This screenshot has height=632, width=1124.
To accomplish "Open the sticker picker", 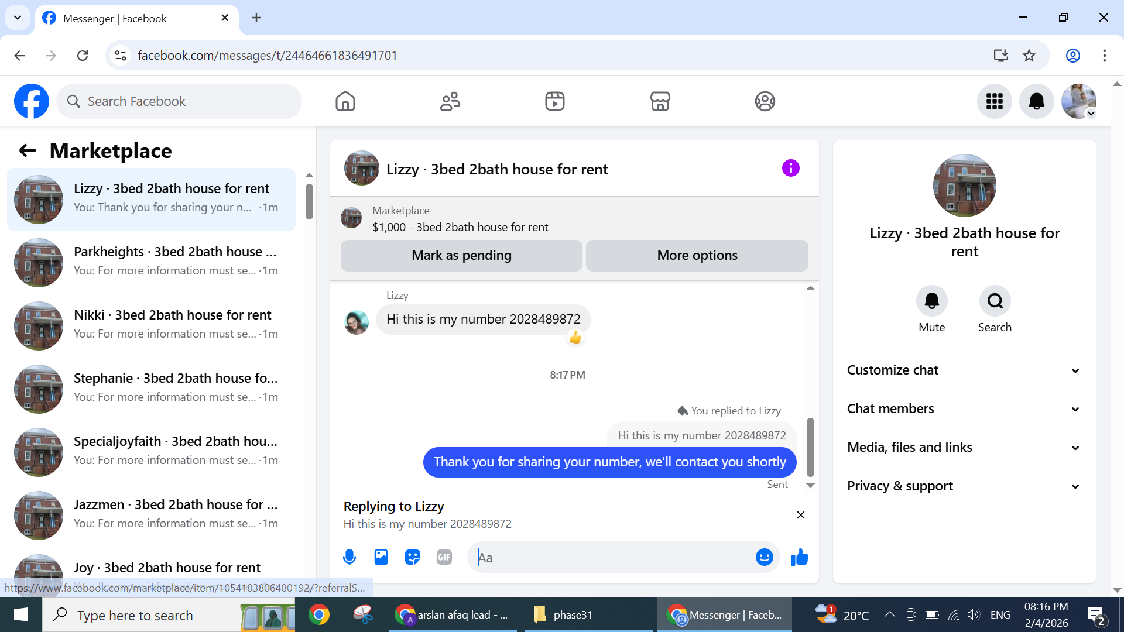I will 413,557.
